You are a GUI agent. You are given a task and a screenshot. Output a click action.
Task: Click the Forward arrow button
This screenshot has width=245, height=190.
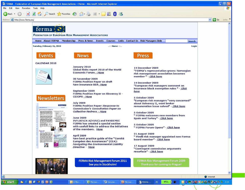(20, 14)
